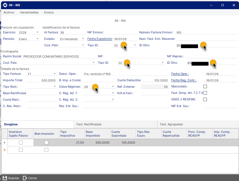Click the NIF Repres. field

[211, 56]
